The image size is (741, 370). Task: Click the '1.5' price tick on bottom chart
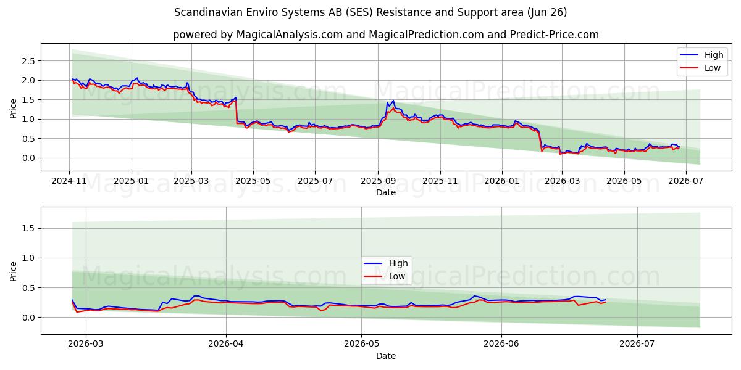coord(27,228)
